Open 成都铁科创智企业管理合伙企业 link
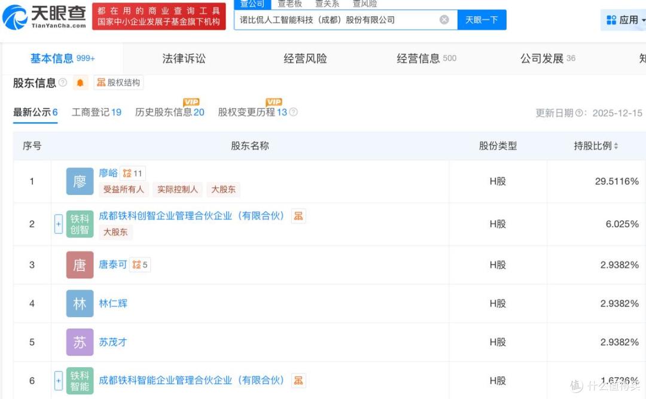 [191, 216]
